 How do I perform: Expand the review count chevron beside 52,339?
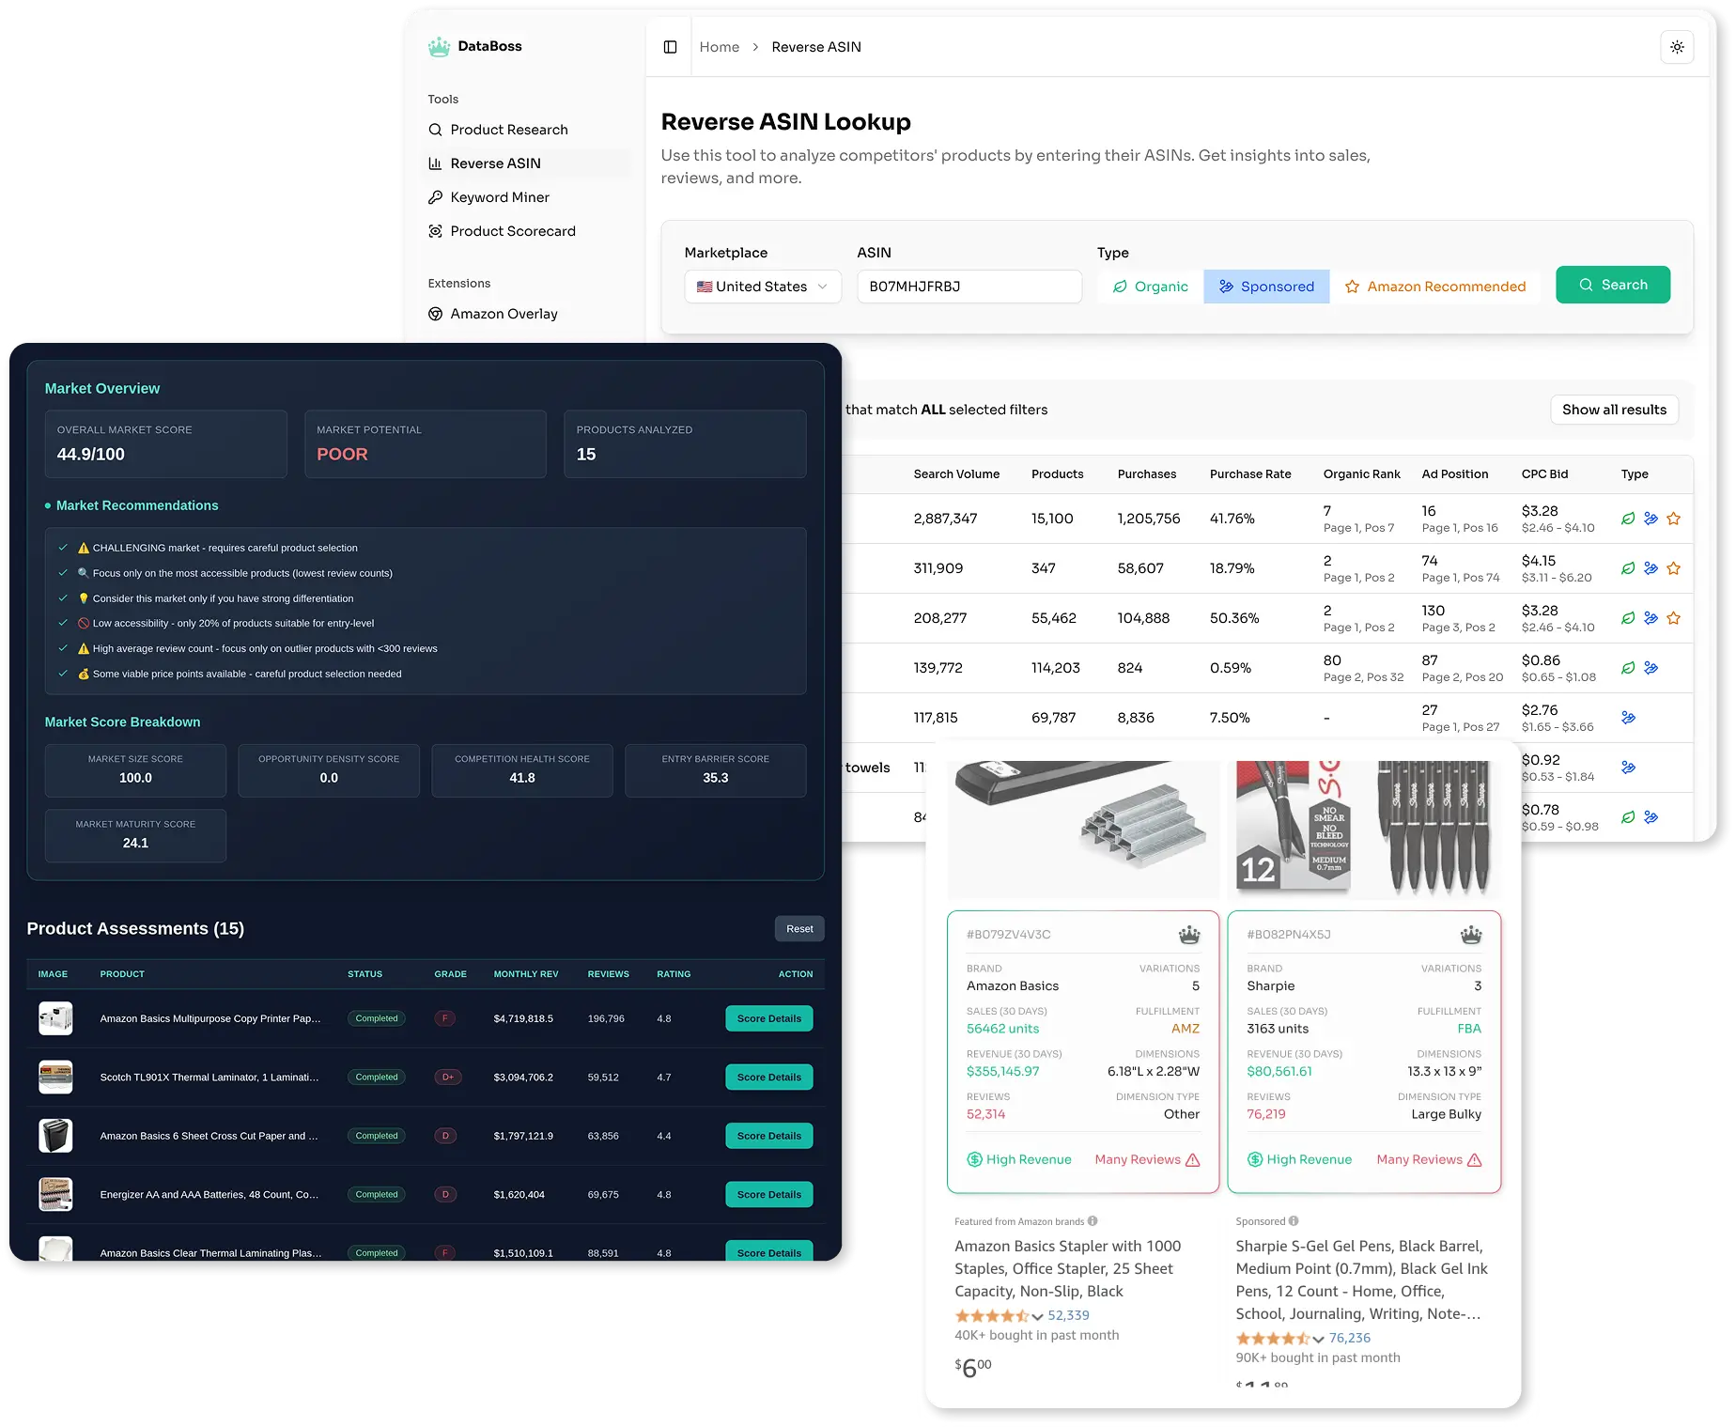(1038, 1315)
